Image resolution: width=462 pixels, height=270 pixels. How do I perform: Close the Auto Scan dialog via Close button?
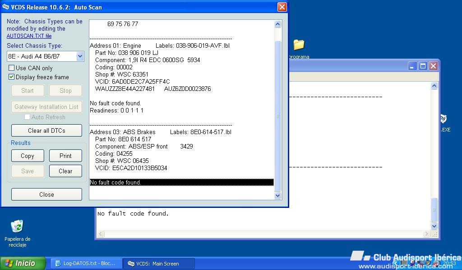[46, 194]
